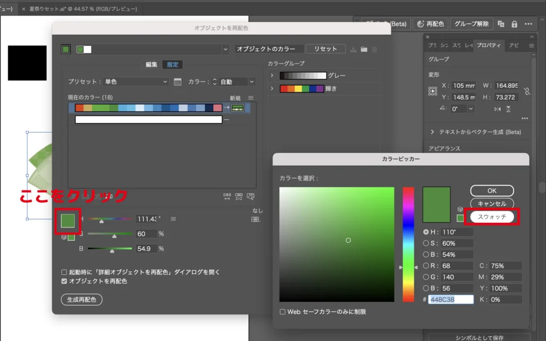Switch to the 編集 tab
The image size is (546, 341).
coord(151,64)
